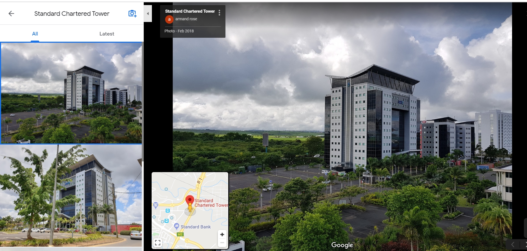This screenshot has height=251, width=527.
Task: Select the first tower thumbnail photo
Action: tap(71, 93)
